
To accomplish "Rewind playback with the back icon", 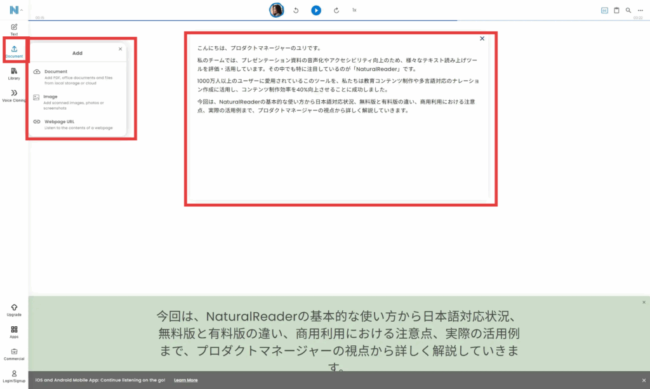I will (296, 10).
